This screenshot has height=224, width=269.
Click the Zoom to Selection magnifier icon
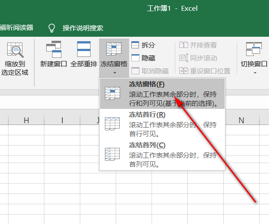(x=15, y=50)
